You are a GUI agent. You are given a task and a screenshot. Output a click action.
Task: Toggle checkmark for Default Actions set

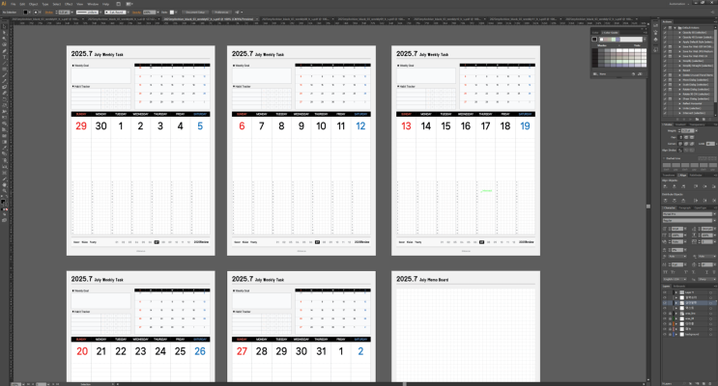665,28
